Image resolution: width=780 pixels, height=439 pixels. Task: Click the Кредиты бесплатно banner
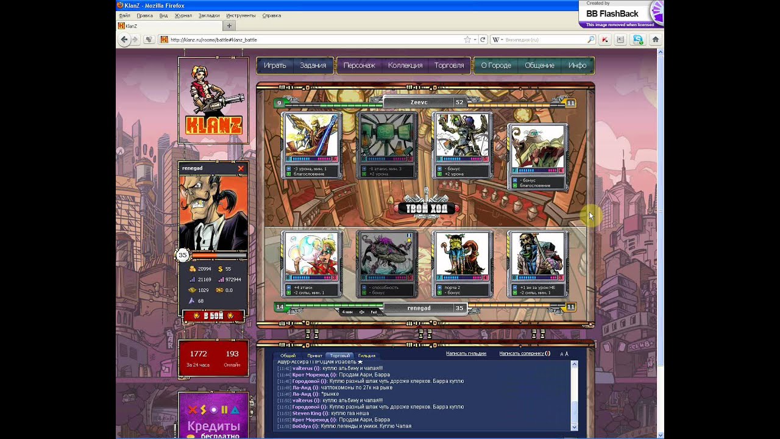(x=213, y=415)
